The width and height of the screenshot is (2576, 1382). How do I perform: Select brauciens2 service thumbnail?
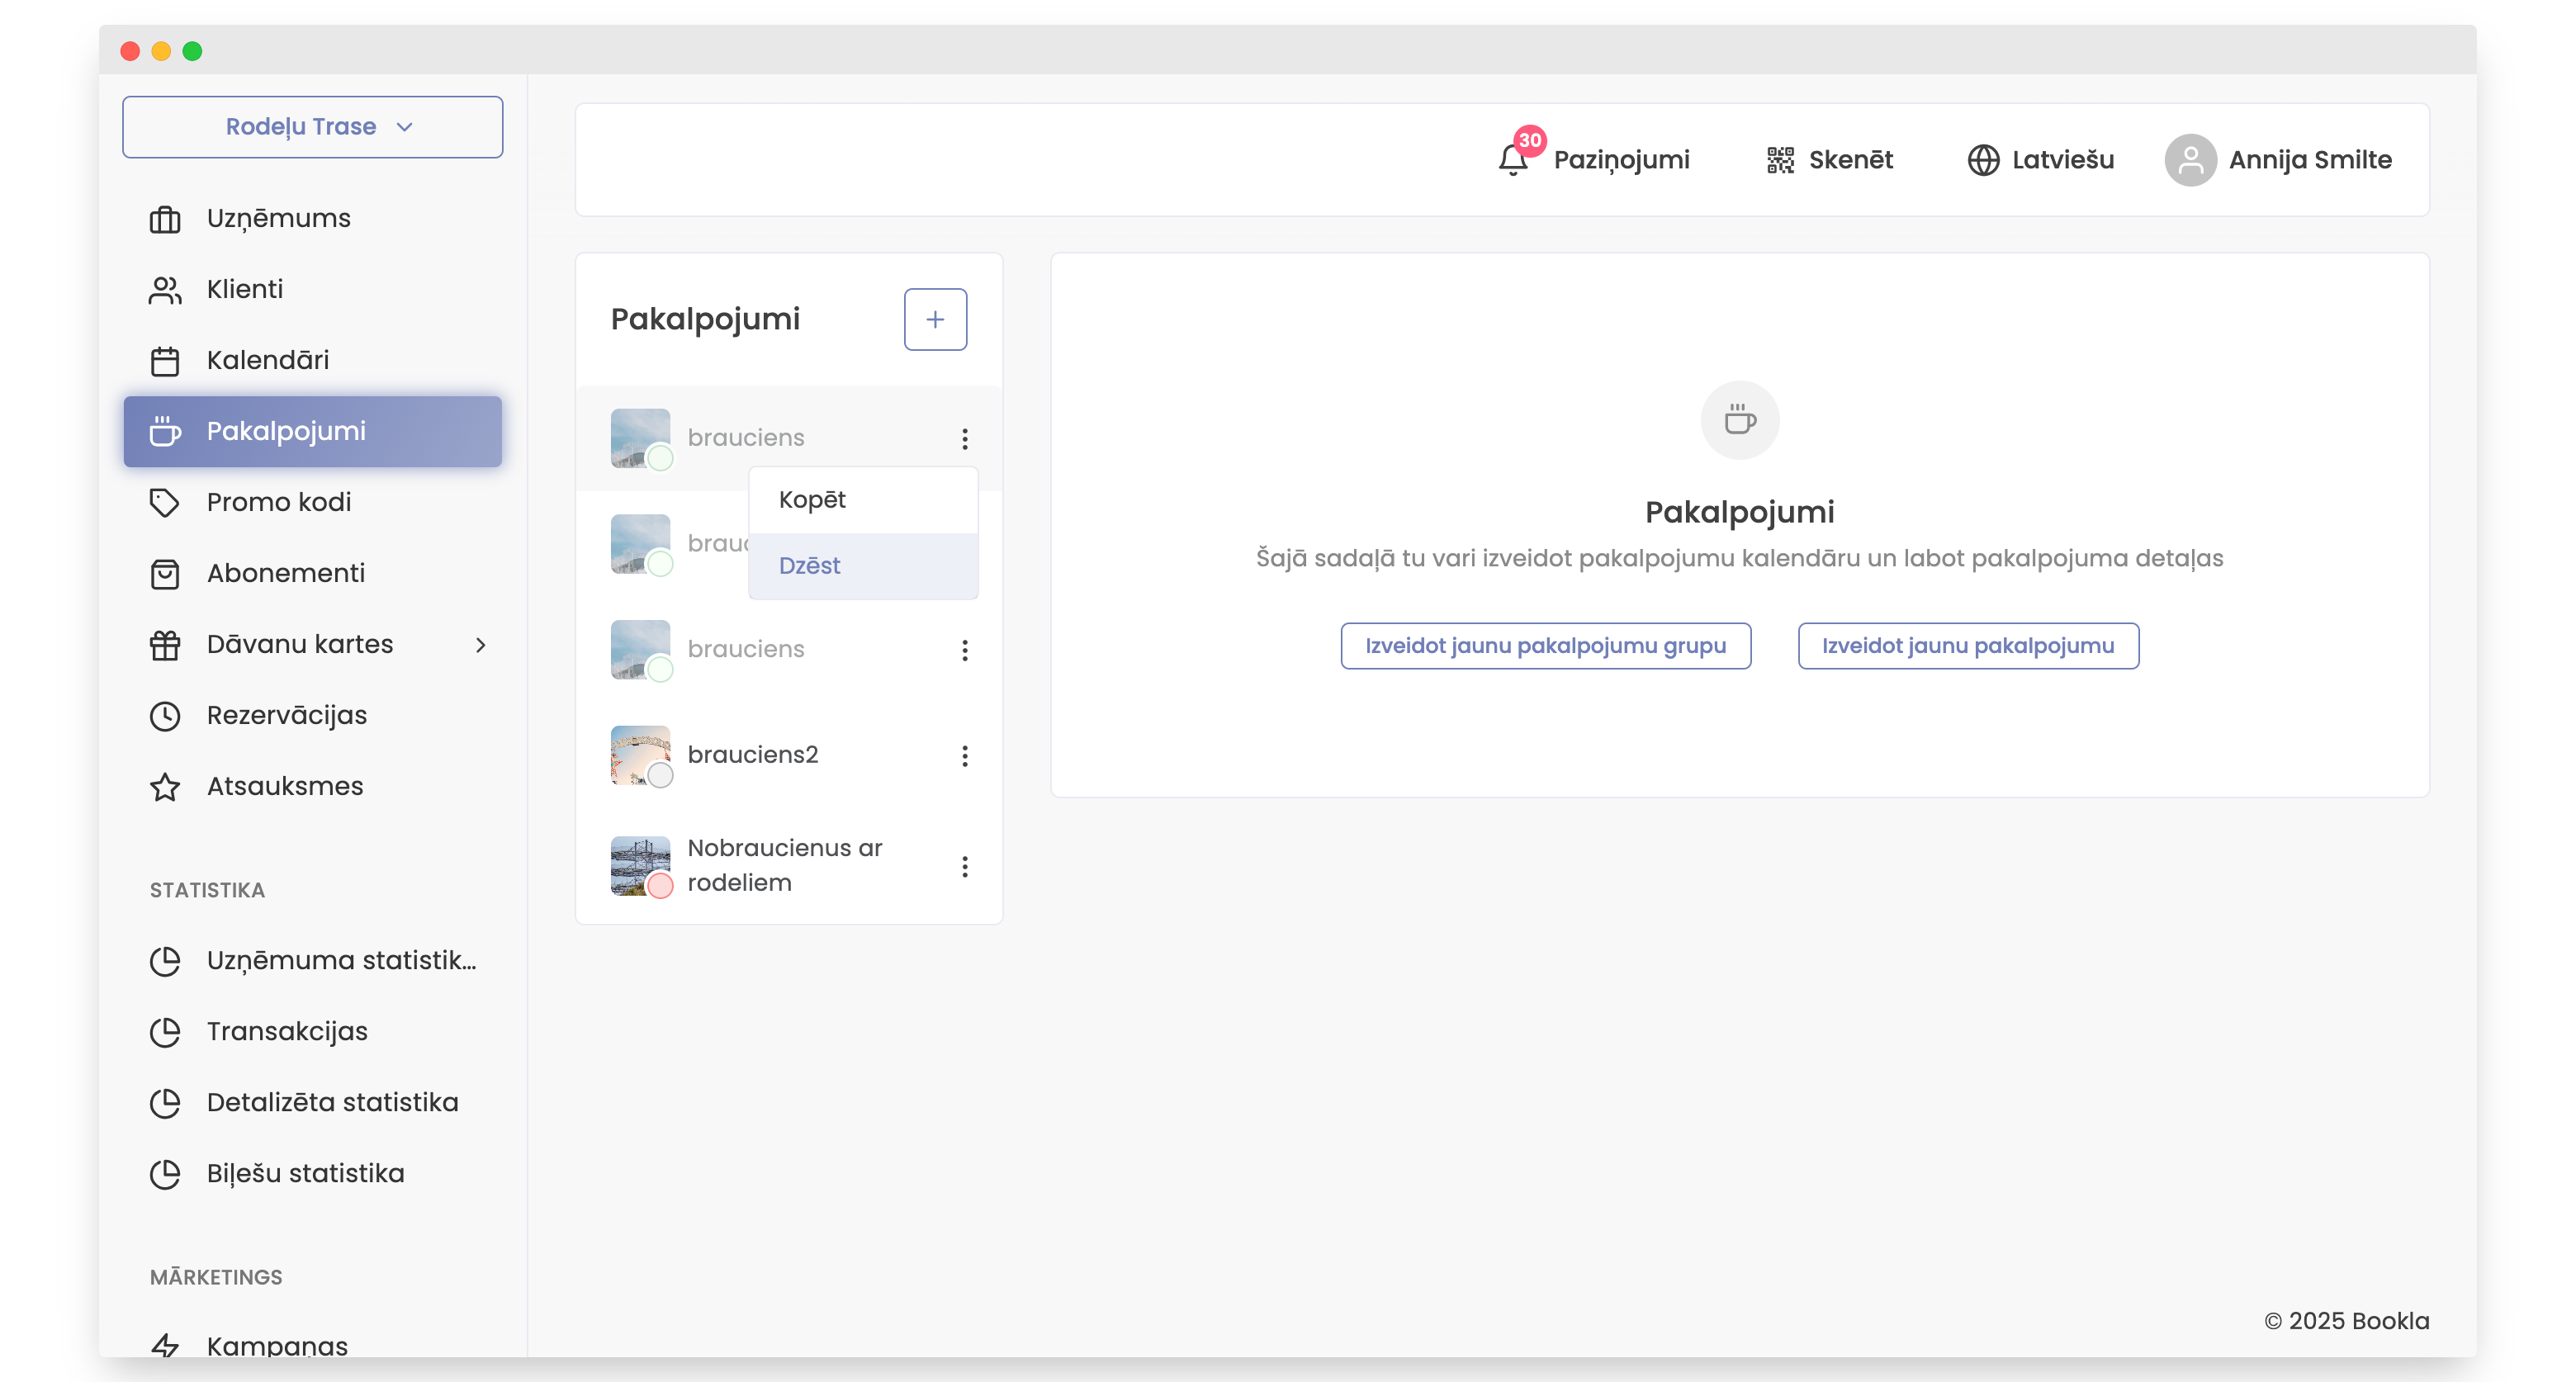click(639, 754)
